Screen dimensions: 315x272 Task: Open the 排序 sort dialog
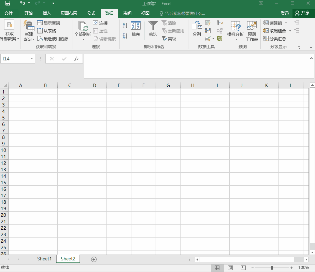pos(135,29)
